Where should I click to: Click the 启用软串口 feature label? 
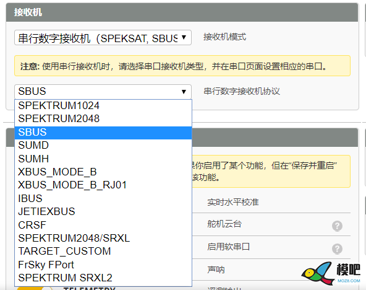[x=229, y=247]
